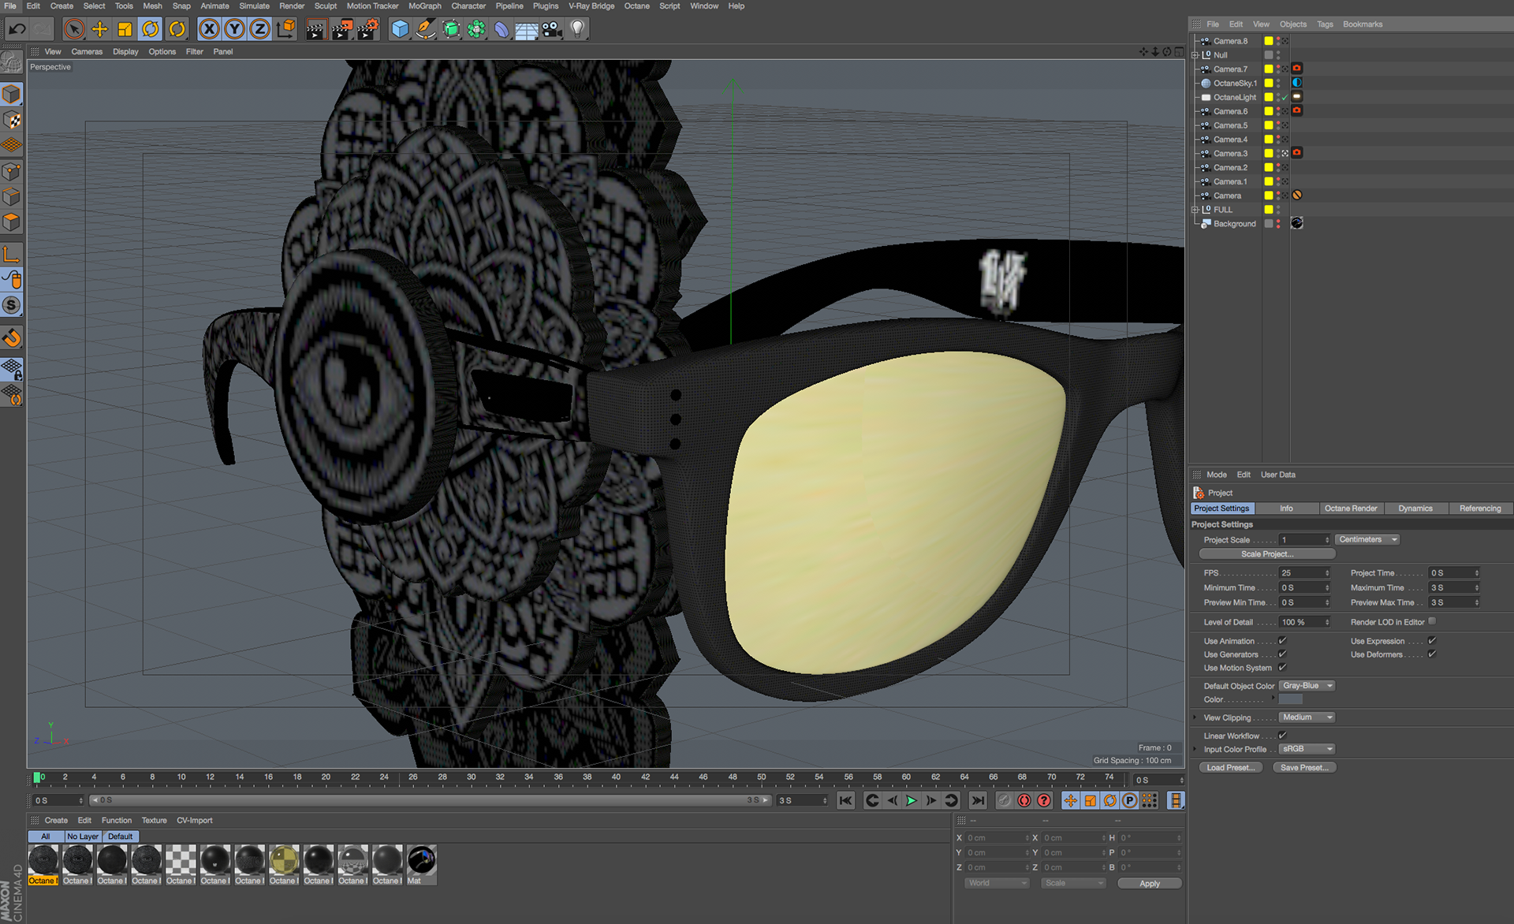Open the View Clipping Medium dropdown

[x=1307, y=717]
